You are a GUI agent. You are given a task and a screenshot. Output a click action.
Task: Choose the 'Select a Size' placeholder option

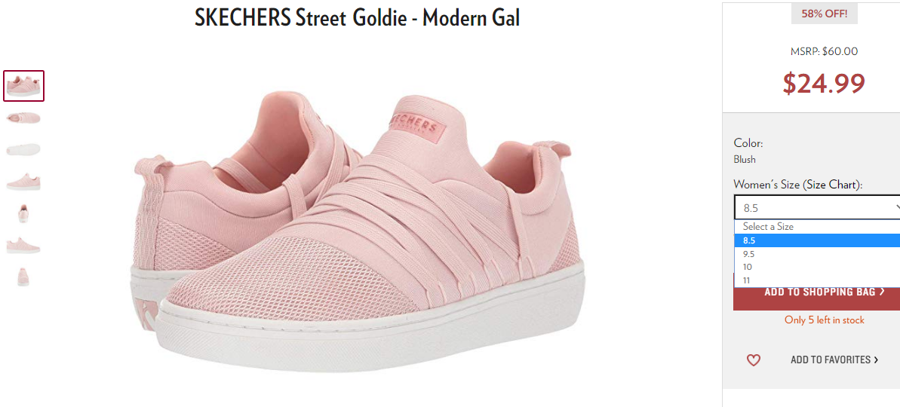point(817,227)
